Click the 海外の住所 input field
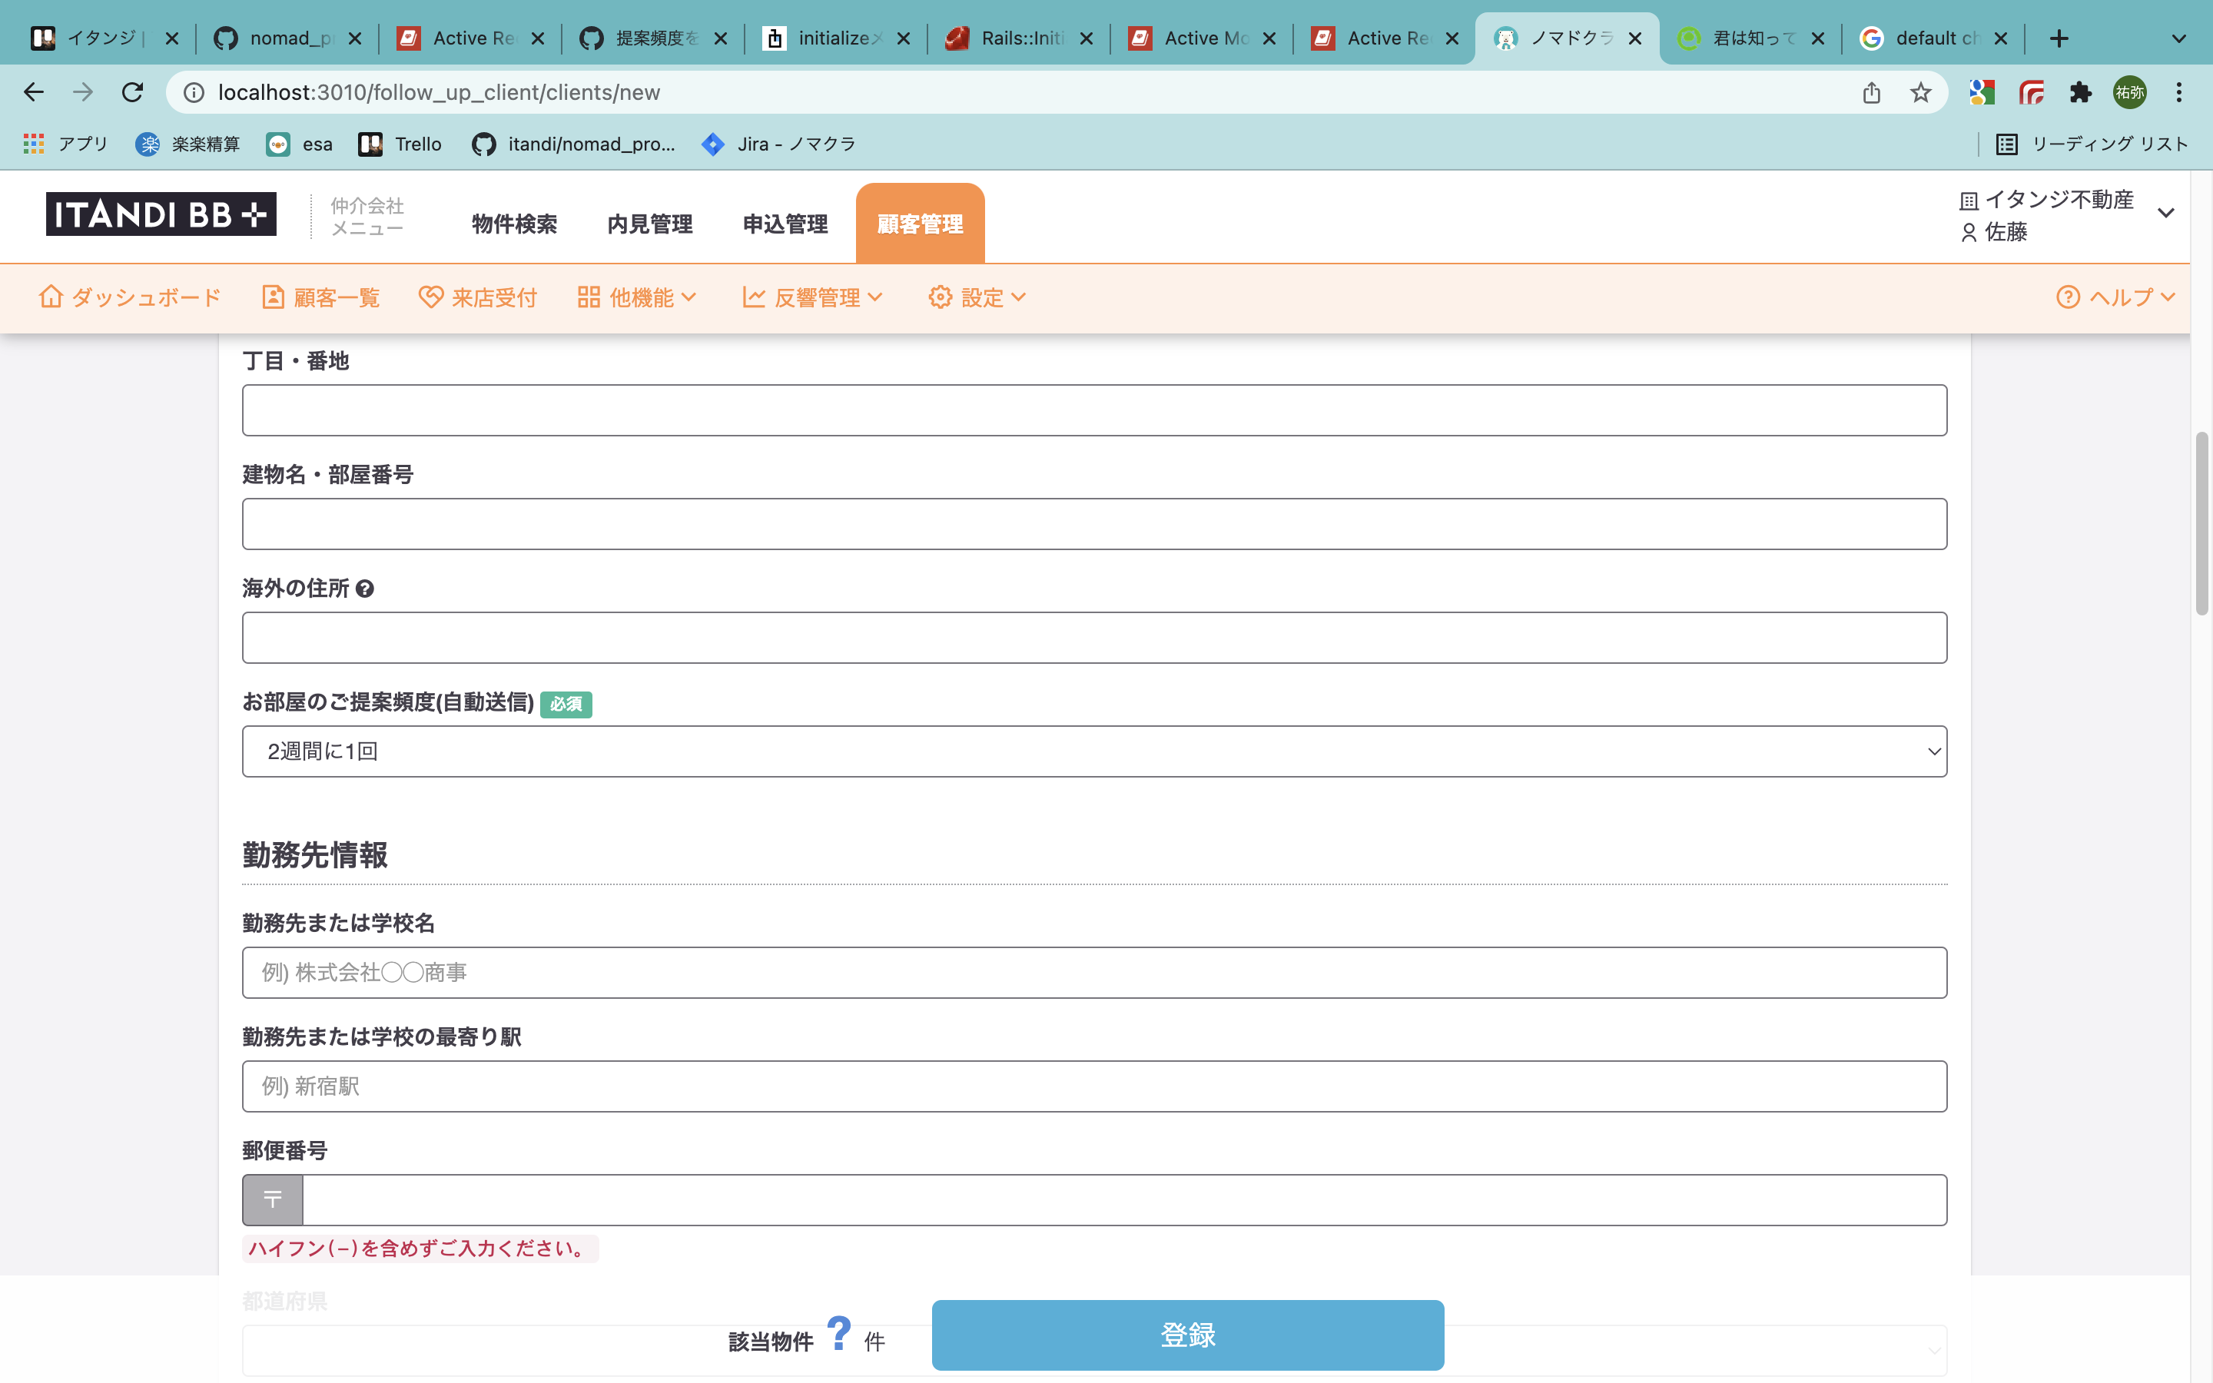Image resolution: width=2213 pixels, height=1383 pixels. [1093, 638]
